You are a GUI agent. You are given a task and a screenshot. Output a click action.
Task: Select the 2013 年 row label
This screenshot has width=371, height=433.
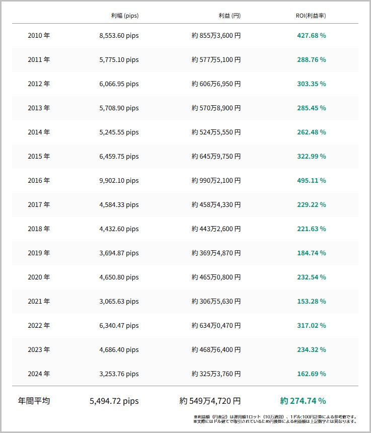coord(39,108)
